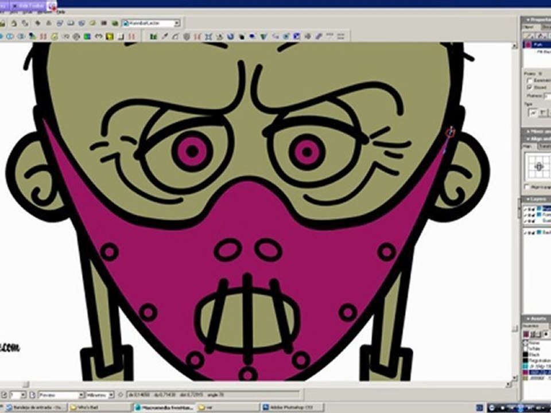The image size is (551, 413).
Task: Select the green bar Chart tool icon
Action: pyautogui.click(x=154, y=36)
